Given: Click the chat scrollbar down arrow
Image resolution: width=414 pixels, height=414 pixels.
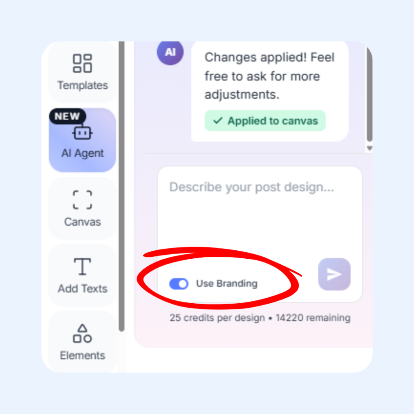Looking at the screenshot, I should tap(370, 148).
